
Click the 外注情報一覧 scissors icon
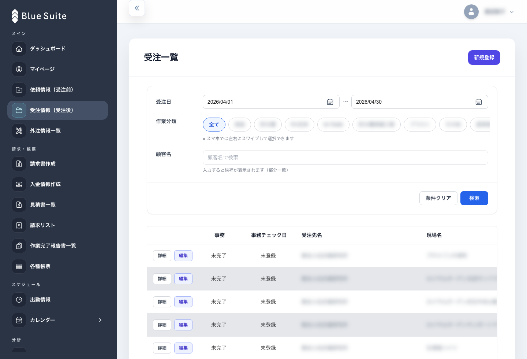pyautogui.click(x=19, y=131)
